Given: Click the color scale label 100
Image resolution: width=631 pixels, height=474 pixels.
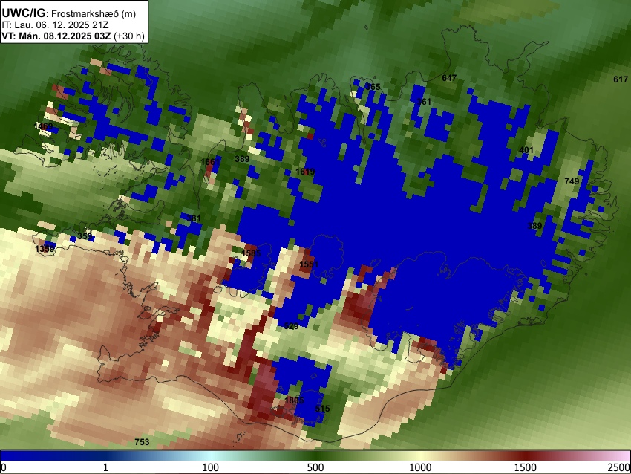Looking at the screenshot, I should [x=211, y=467].
